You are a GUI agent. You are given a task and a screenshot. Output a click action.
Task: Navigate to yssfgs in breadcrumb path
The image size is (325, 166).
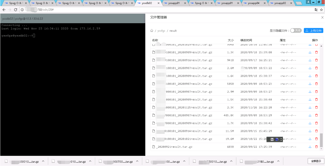point(161,31)
